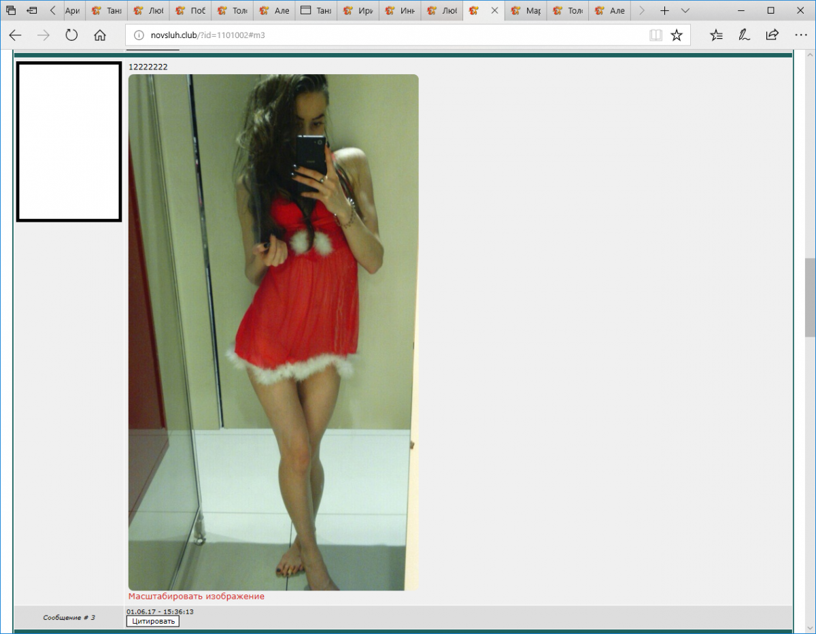816x634 pixels.
Task: Click "Масштабировать изображение" link
Action: tap(196, 597)
